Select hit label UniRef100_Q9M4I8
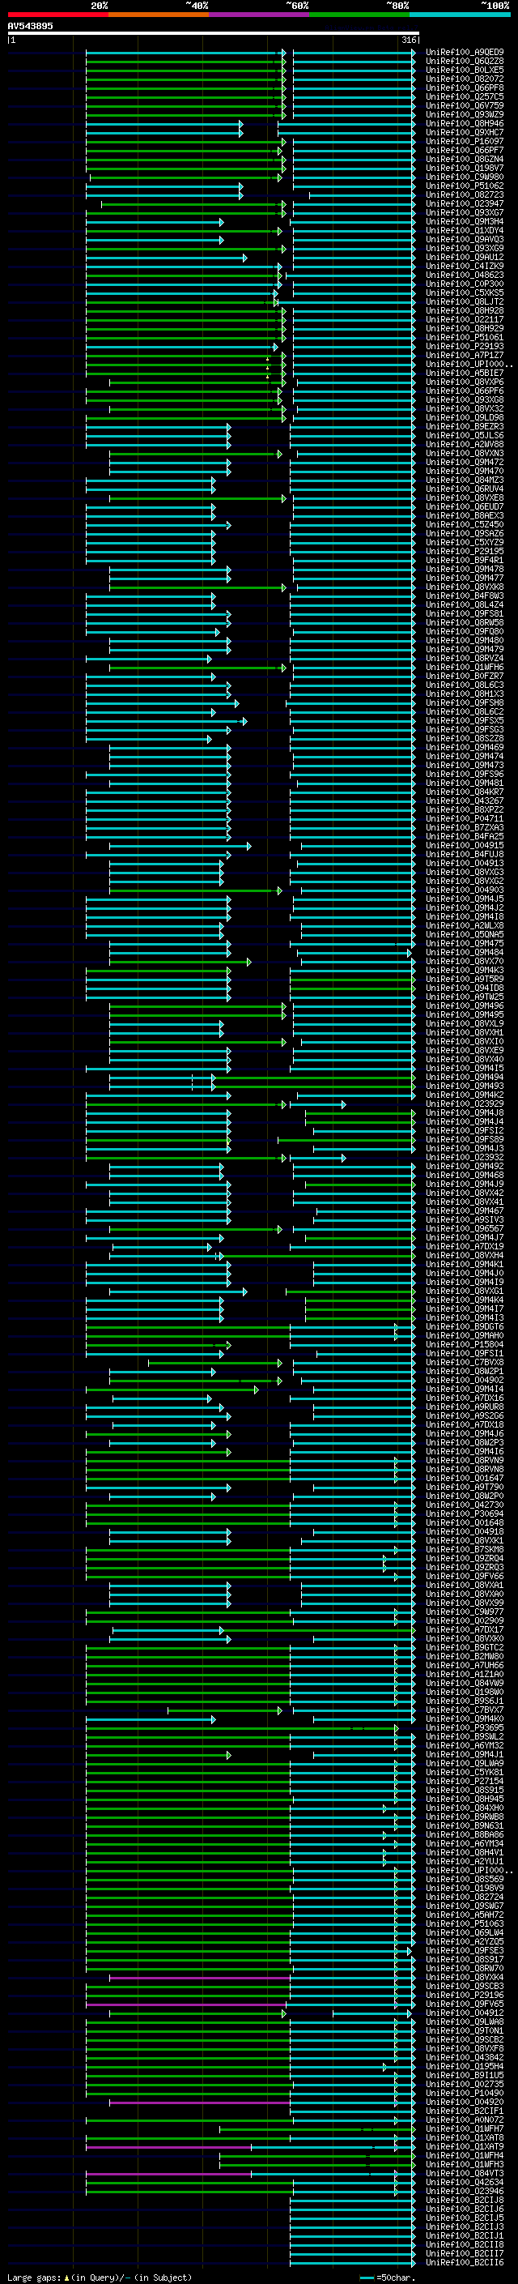The height and width of the screenshot is (2284, 518). [465, 917]
